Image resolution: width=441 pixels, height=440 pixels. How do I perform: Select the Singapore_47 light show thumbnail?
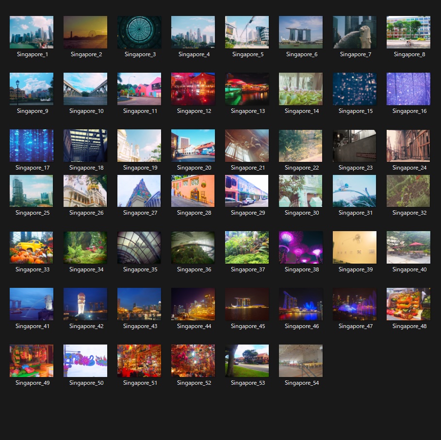[355, 304]
